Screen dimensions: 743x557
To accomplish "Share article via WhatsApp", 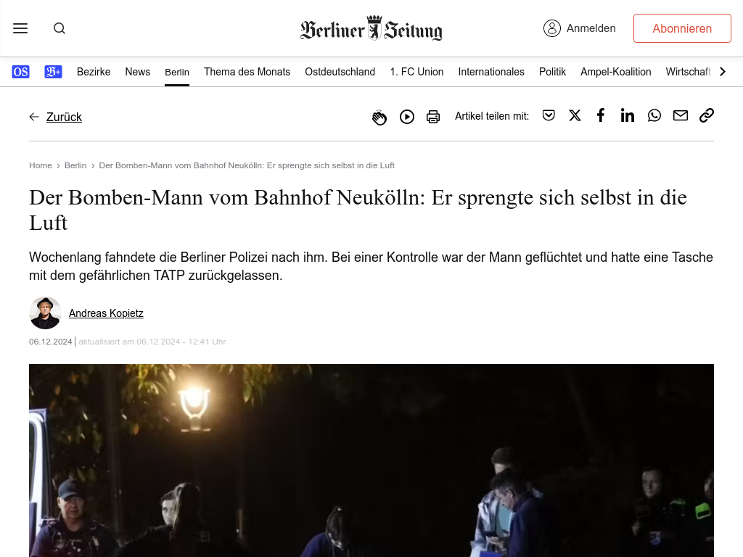I will tap(654, 115).
